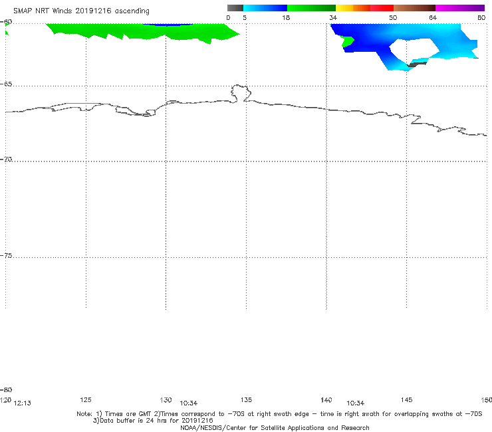492x432 pixels.
Task: Click the longitude label '140'
Action: coord(326,399)
